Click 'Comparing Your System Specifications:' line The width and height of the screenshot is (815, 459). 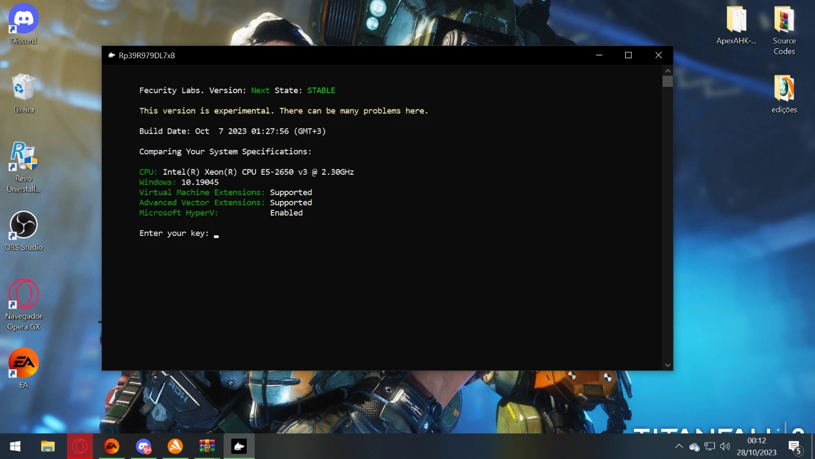click(225, 151)
